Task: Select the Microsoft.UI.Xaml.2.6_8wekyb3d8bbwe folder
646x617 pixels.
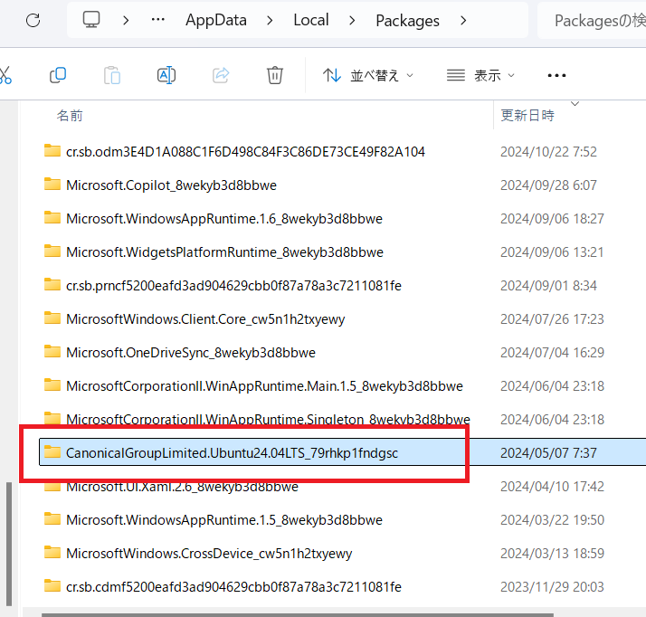Action: tap(182, 487)
